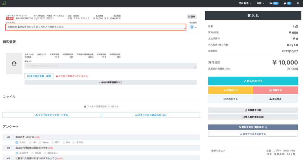The height and width of the screenshot is (160, 303).
Task: Click into the ケースメモ text field
Action: [x=96, y=27]
